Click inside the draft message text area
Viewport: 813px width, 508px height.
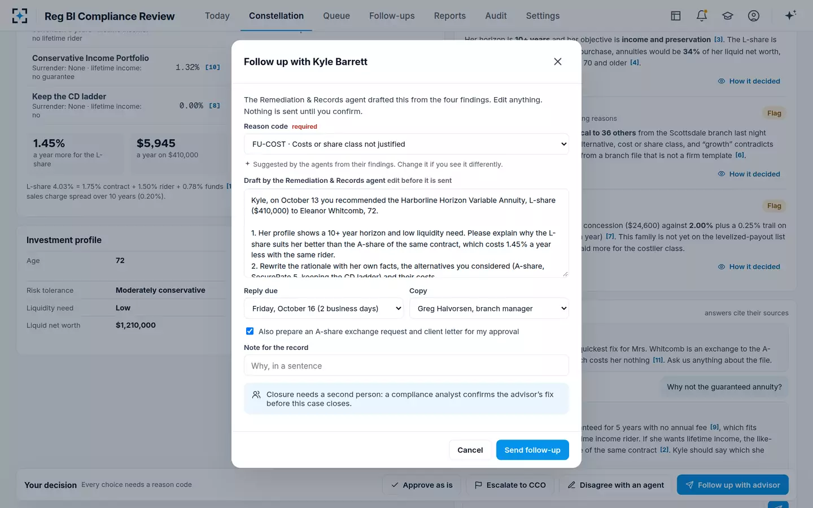coord(406,233)
